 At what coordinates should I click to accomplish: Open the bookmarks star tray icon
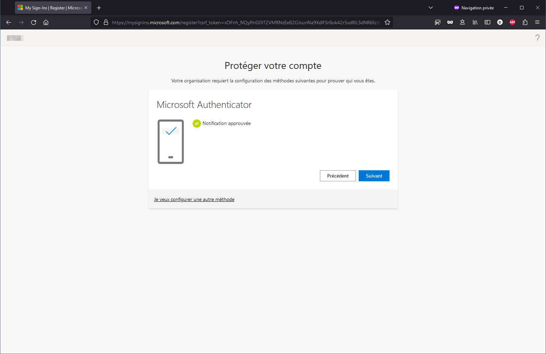tap(463, 22)
